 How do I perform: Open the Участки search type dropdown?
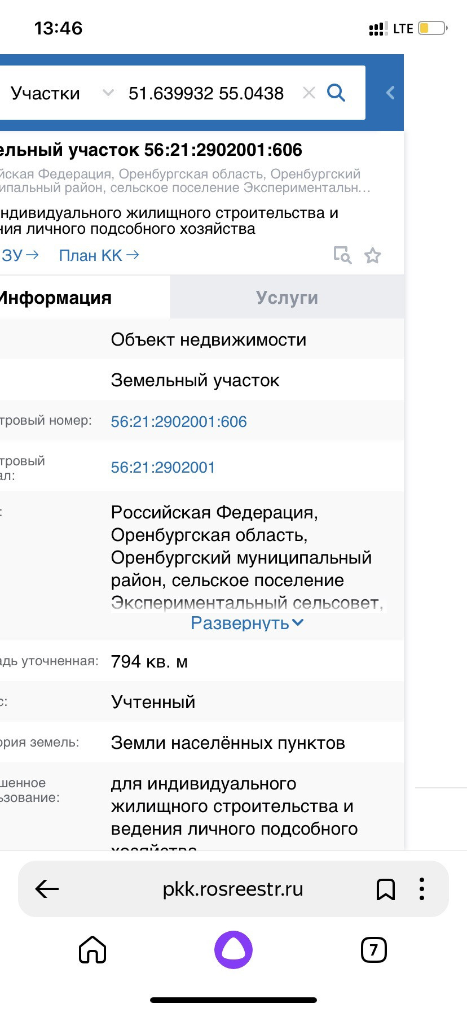tap(61, 93)
